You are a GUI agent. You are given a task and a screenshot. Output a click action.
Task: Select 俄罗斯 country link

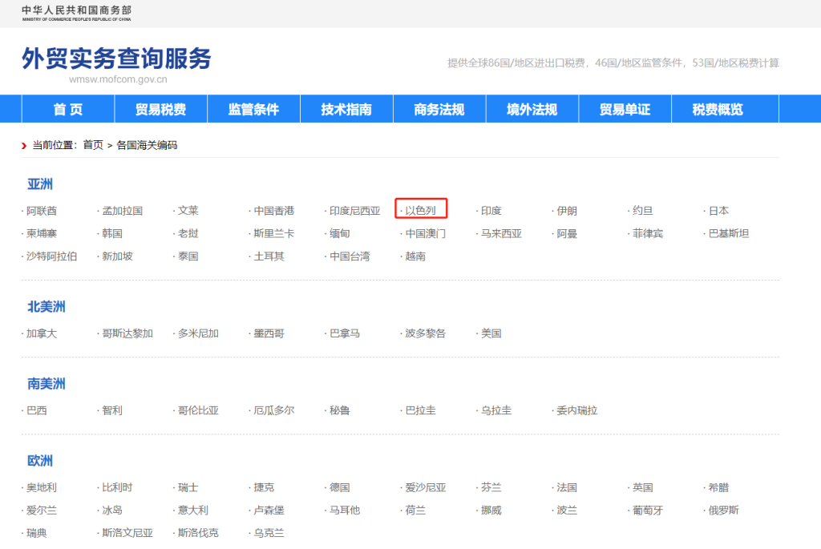pos(724,510)
